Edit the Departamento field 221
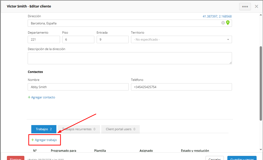The image size is (263, 160). (44, 40)
